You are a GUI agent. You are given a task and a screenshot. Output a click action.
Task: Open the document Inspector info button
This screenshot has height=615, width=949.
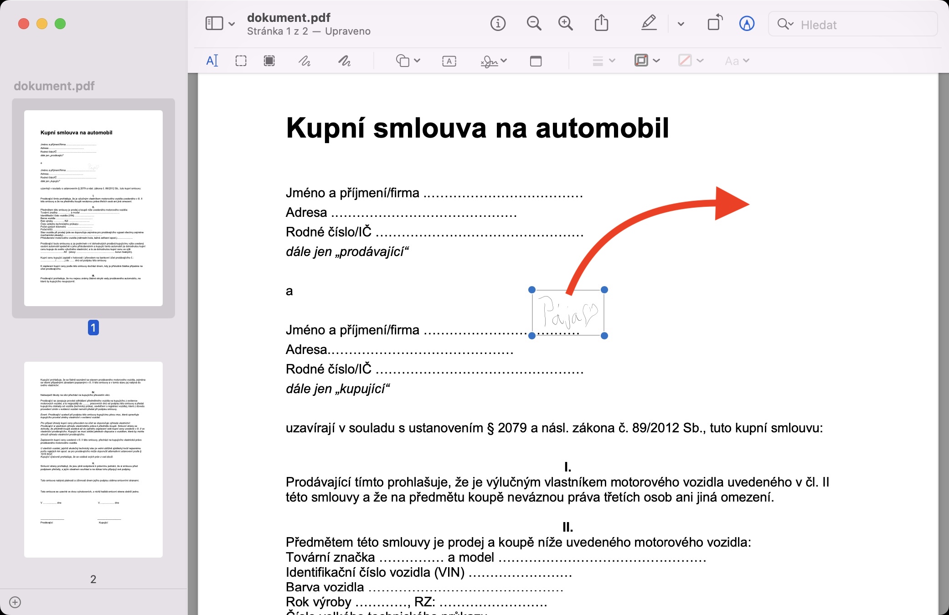tap(498, 23)
